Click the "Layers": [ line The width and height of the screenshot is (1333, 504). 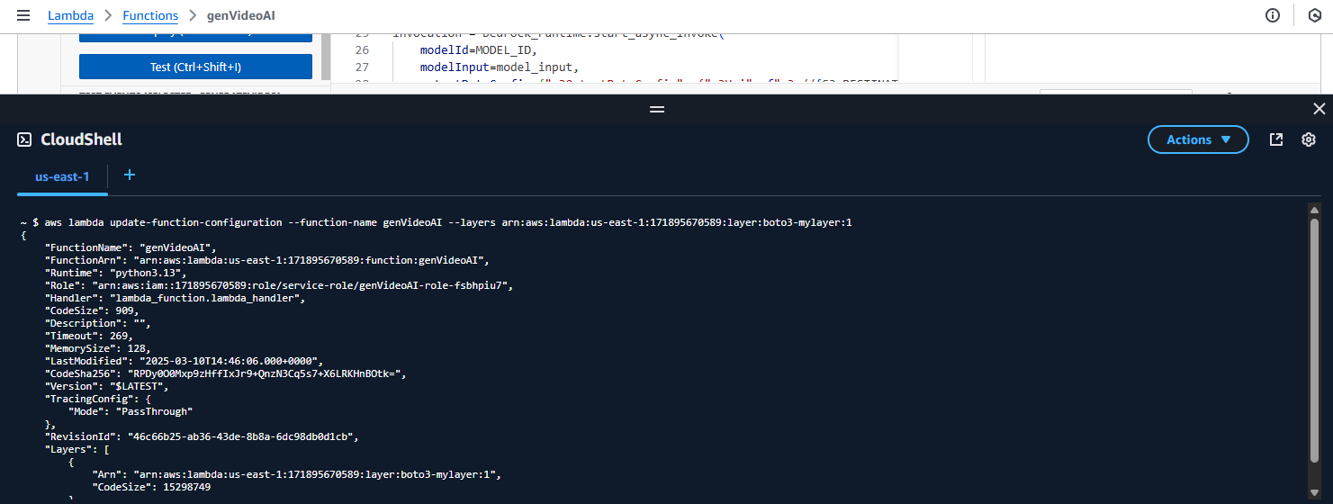coord(77,449)
